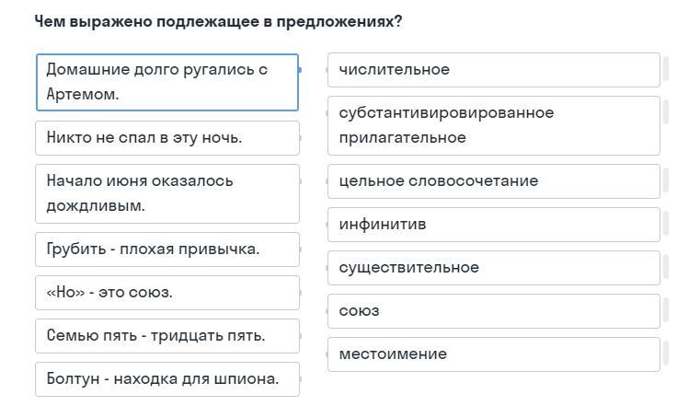Click the grey handle right of 'союз'
This screenshot has height=406, width=700.
666,310
